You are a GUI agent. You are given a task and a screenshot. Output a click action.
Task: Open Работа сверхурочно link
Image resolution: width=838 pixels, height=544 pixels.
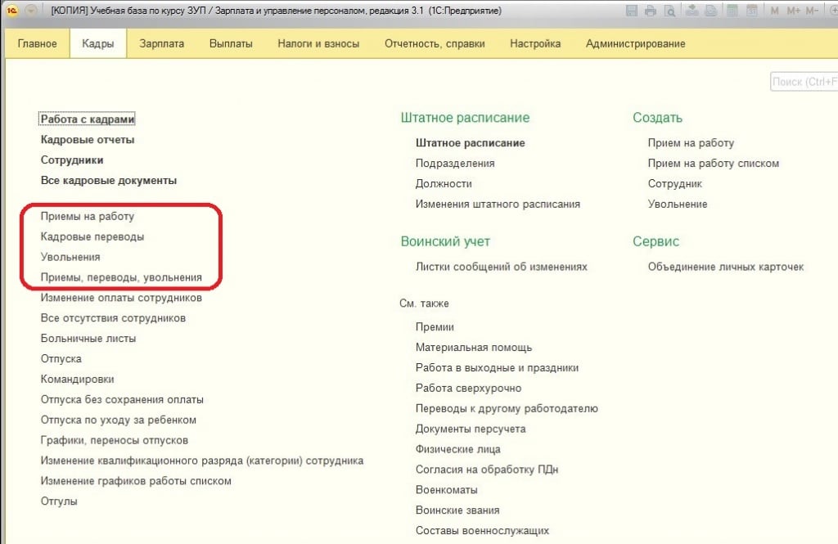(x=469, y=388)
